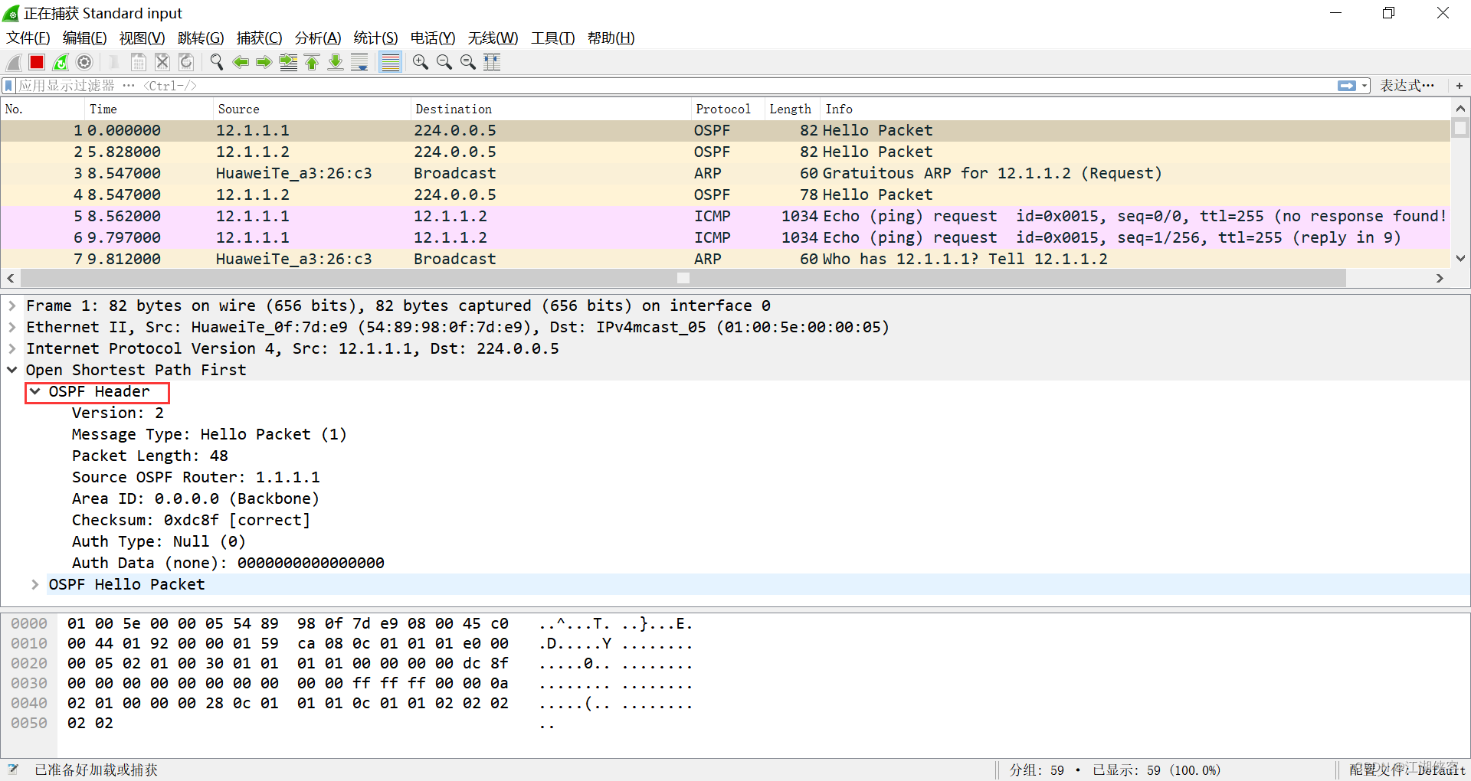Select Checksum 0xdc8f field
Viewport: 1471px width, 781px height.
(x=192, y=520)
